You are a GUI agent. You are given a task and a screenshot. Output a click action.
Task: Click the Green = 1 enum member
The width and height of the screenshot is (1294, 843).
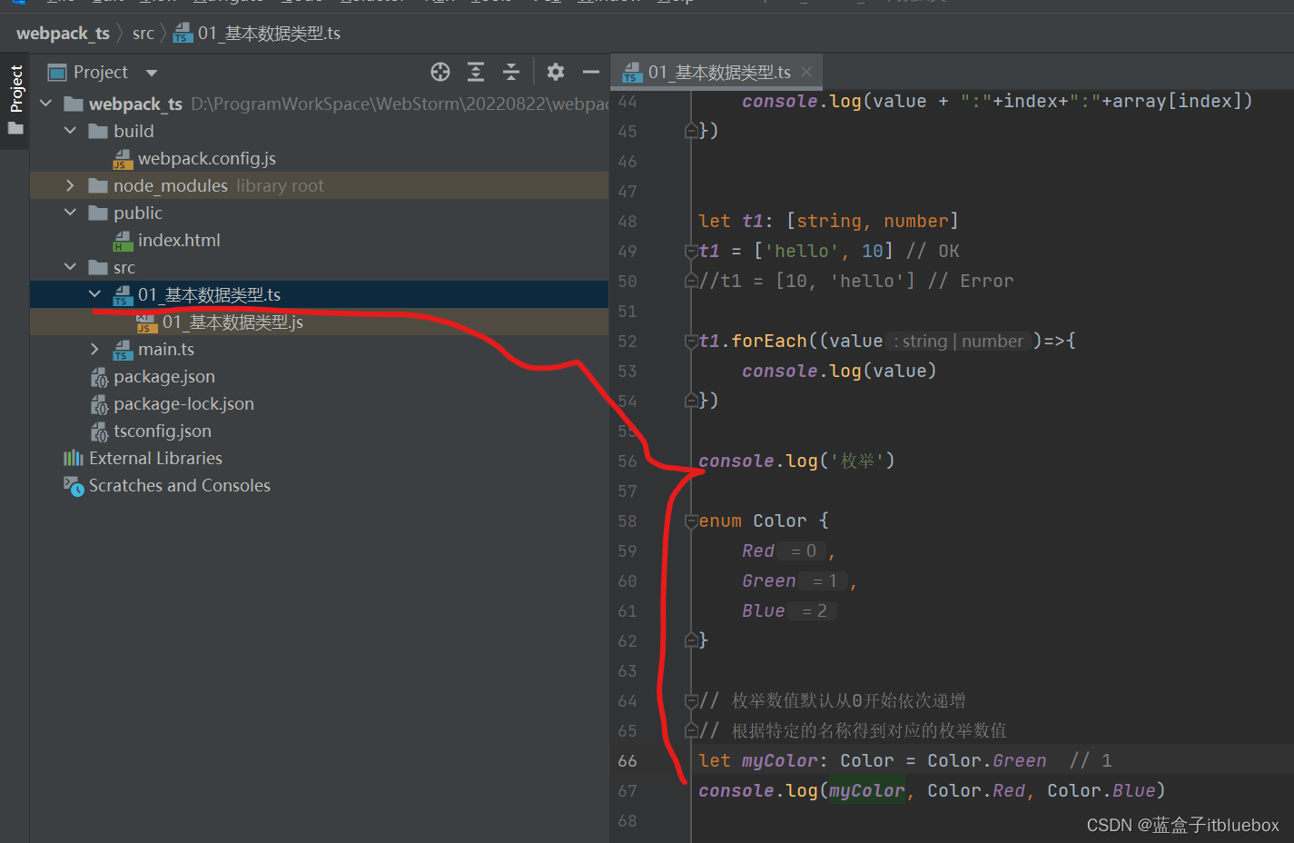click(x=795, y=581)
